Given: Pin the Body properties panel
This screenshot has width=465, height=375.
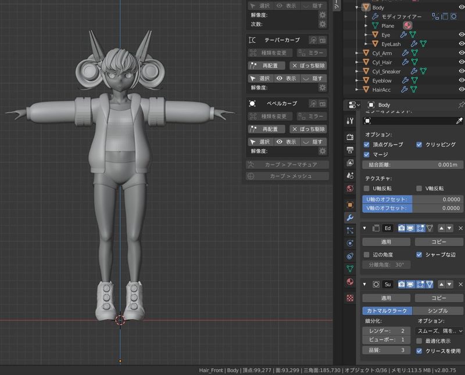Looking at the screenshot, I should 461,104.
